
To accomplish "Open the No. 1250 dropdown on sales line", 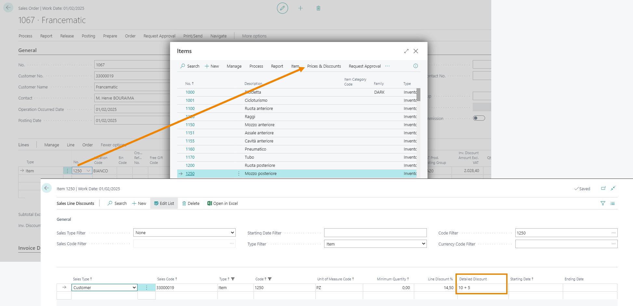I will pos(88,171).
